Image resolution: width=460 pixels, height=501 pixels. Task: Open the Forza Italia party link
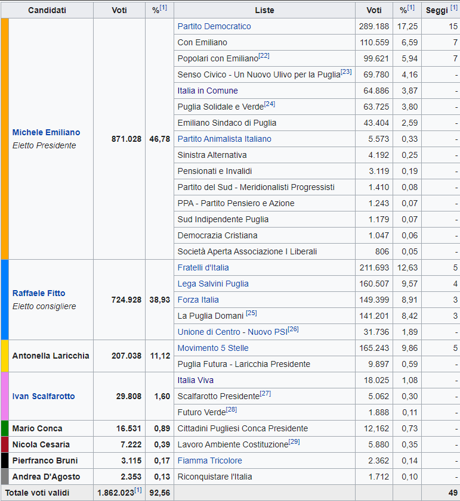pyautogui.click(x=198, y=300)
